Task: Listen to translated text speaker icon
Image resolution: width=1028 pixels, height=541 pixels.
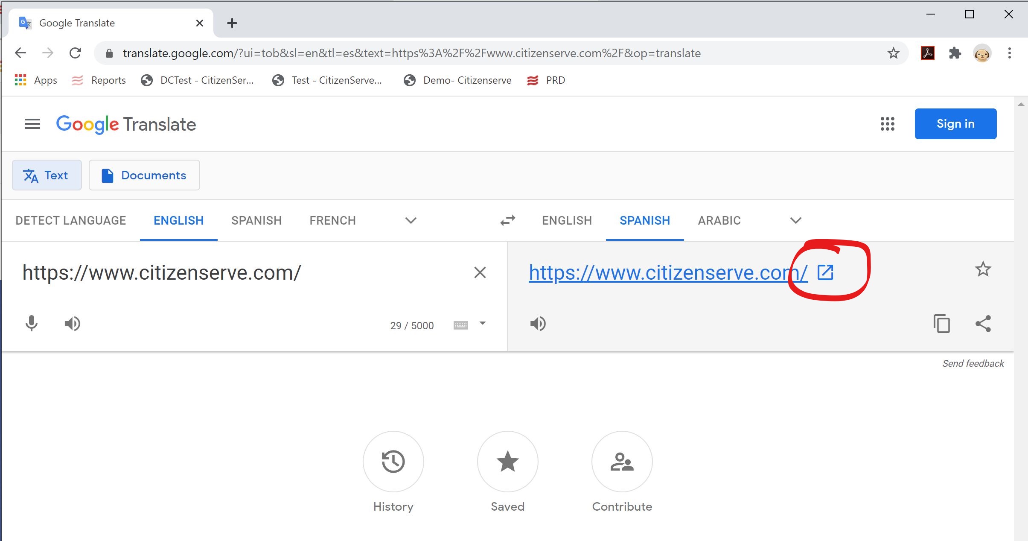Action: click(x=538, y=324)
